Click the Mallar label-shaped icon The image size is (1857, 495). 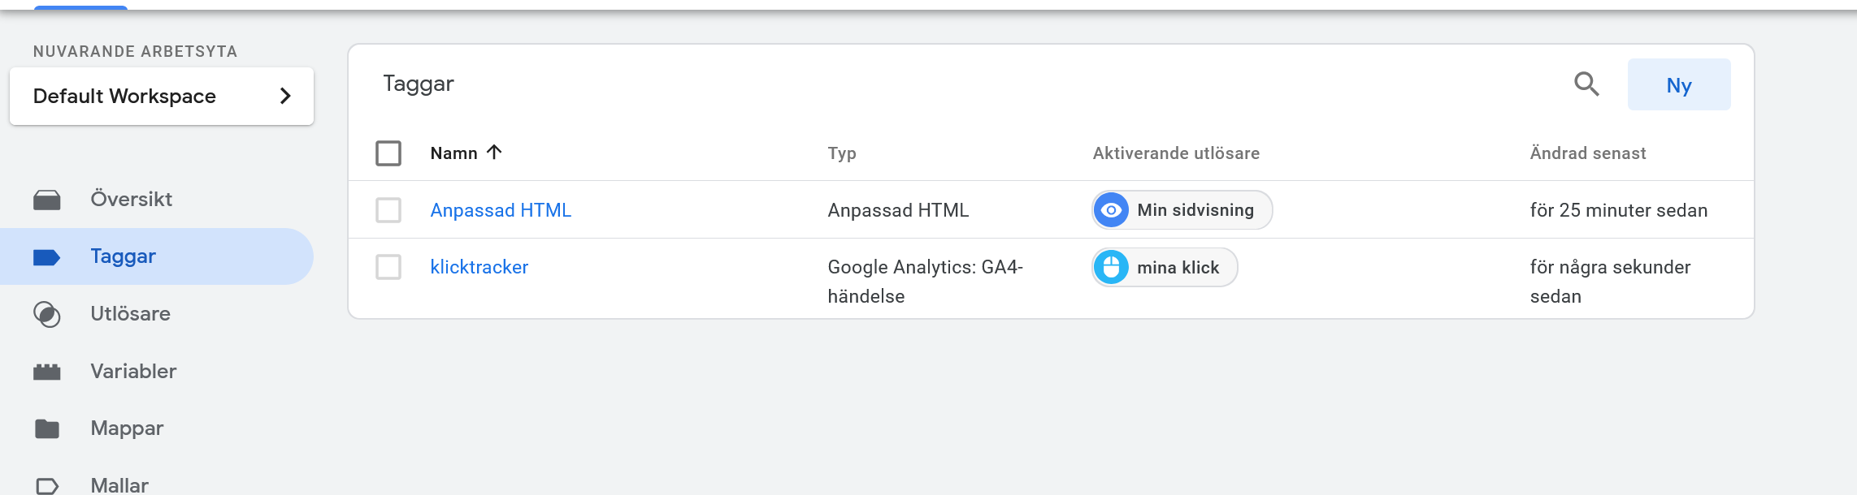[47, 485]
